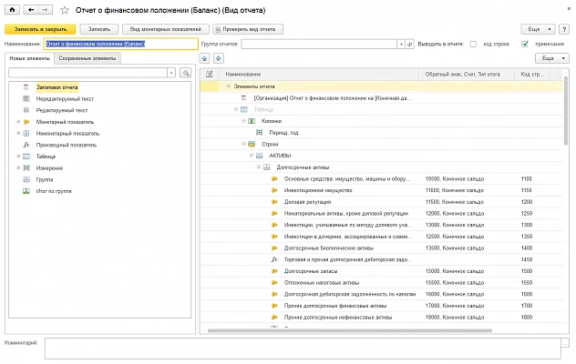
Task: Move selected element up with blue arrow
Action: coord(205,58)
